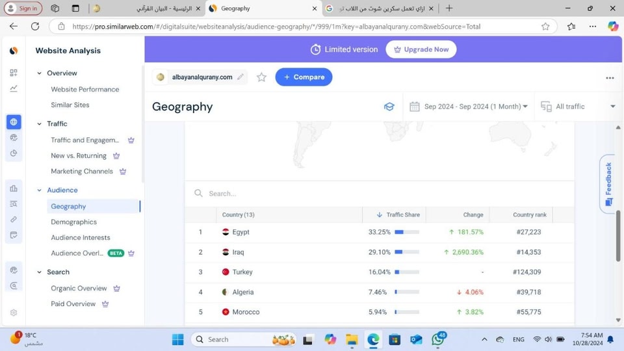Open Outlook from the taskbar
Screen dimensions: 624x351
416,339
